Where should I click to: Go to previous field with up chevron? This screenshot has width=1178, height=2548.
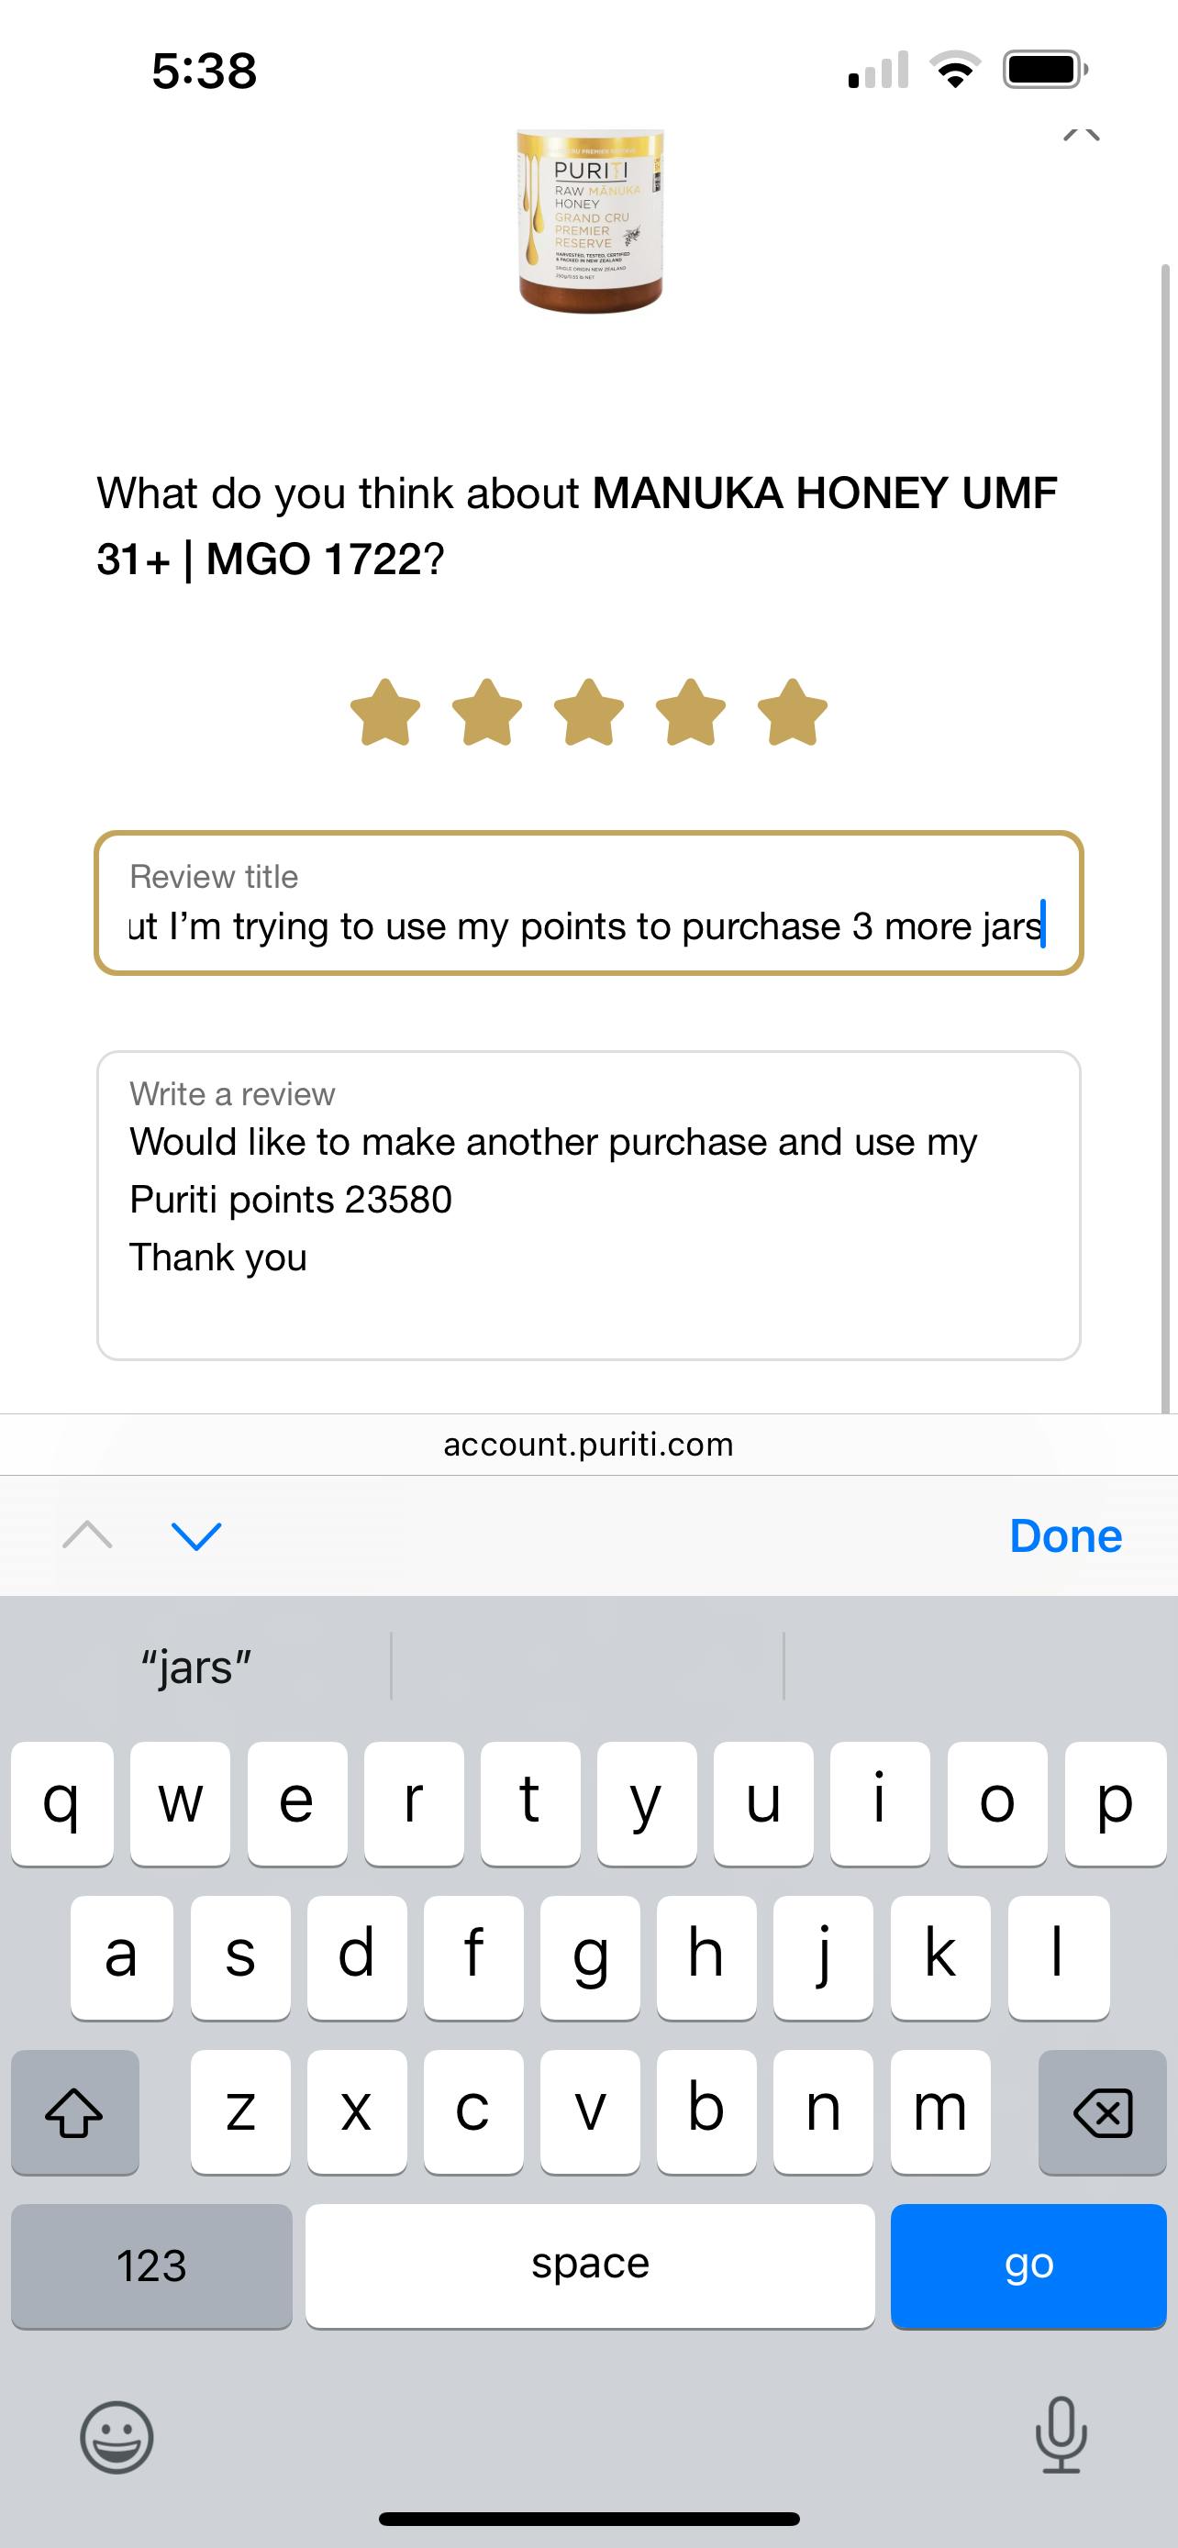pos(87,1535)
